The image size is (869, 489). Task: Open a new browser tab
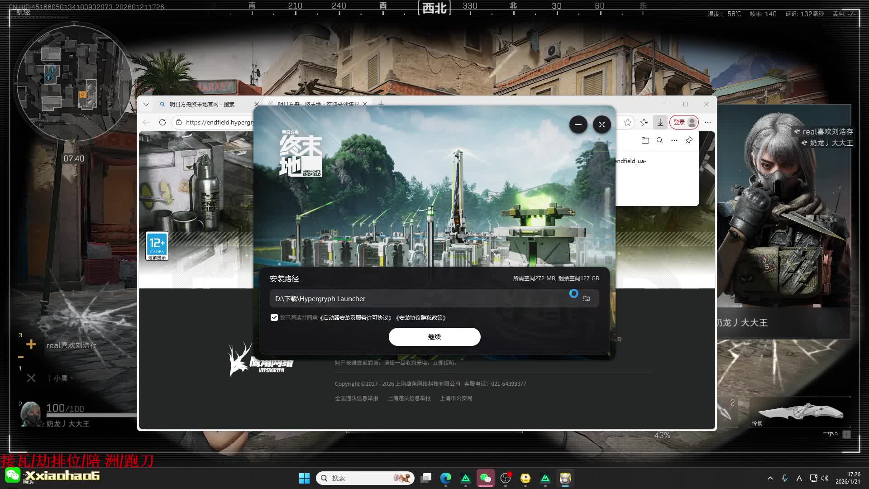pos(381,104)
